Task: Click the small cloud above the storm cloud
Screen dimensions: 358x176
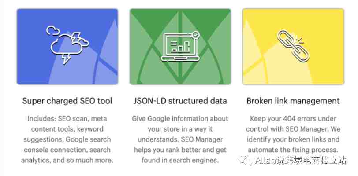Action: (53, 30)
